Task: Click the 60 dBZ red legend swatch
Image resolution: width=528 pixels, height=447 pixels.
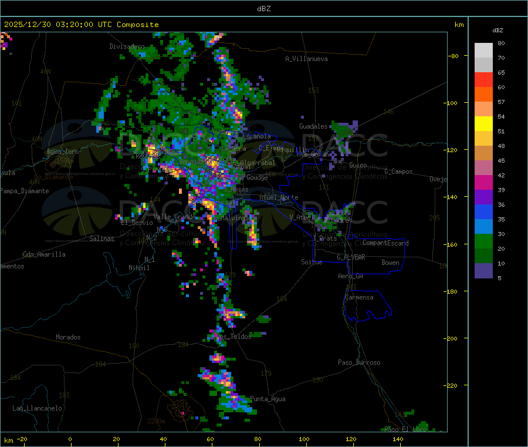Action: pos(483,79)
